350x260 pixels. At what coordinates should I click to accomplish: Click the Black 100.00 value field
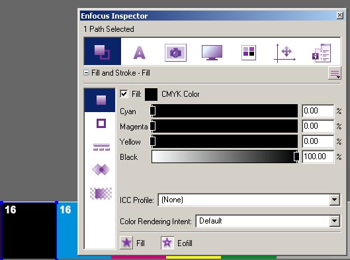(318, 157)
